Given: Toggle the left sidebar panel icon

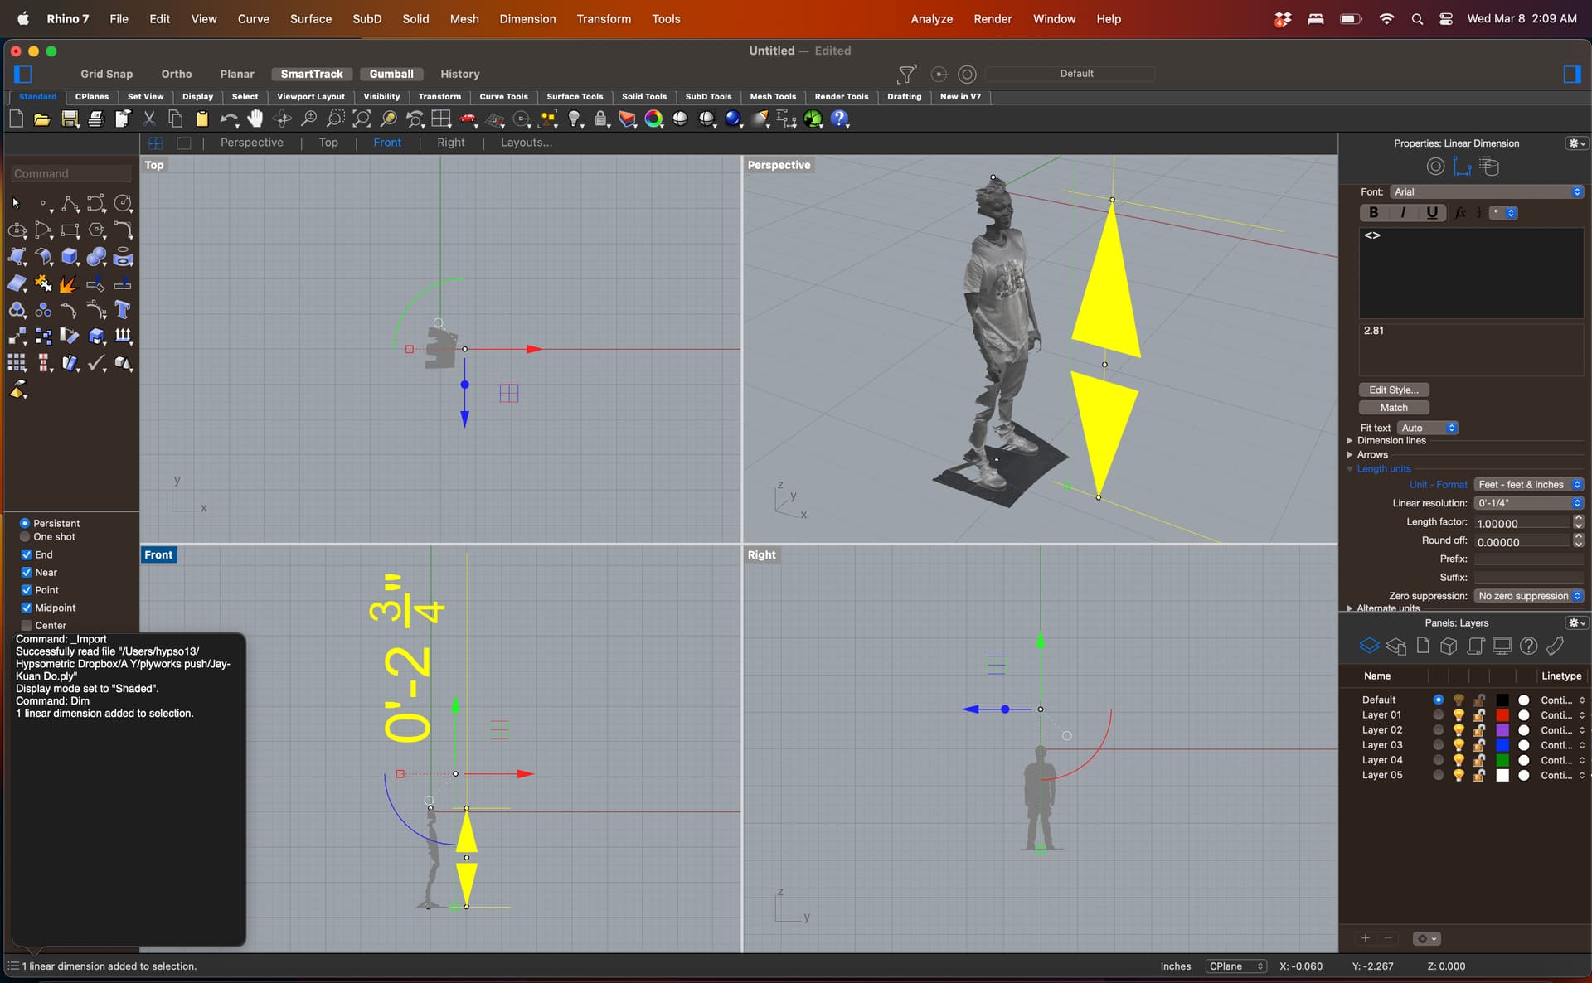Looking at the screenshot, I should click(23, 74).
